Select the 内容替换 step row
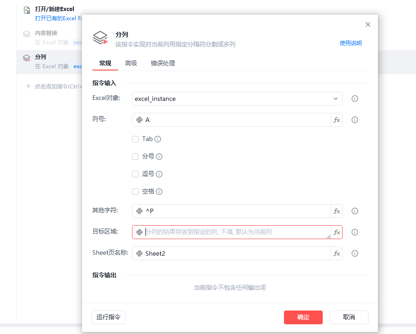 tap(49, 38)
